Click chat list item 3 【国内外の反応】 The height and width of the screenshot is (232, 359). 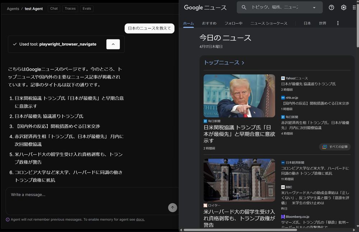[57, 126]
